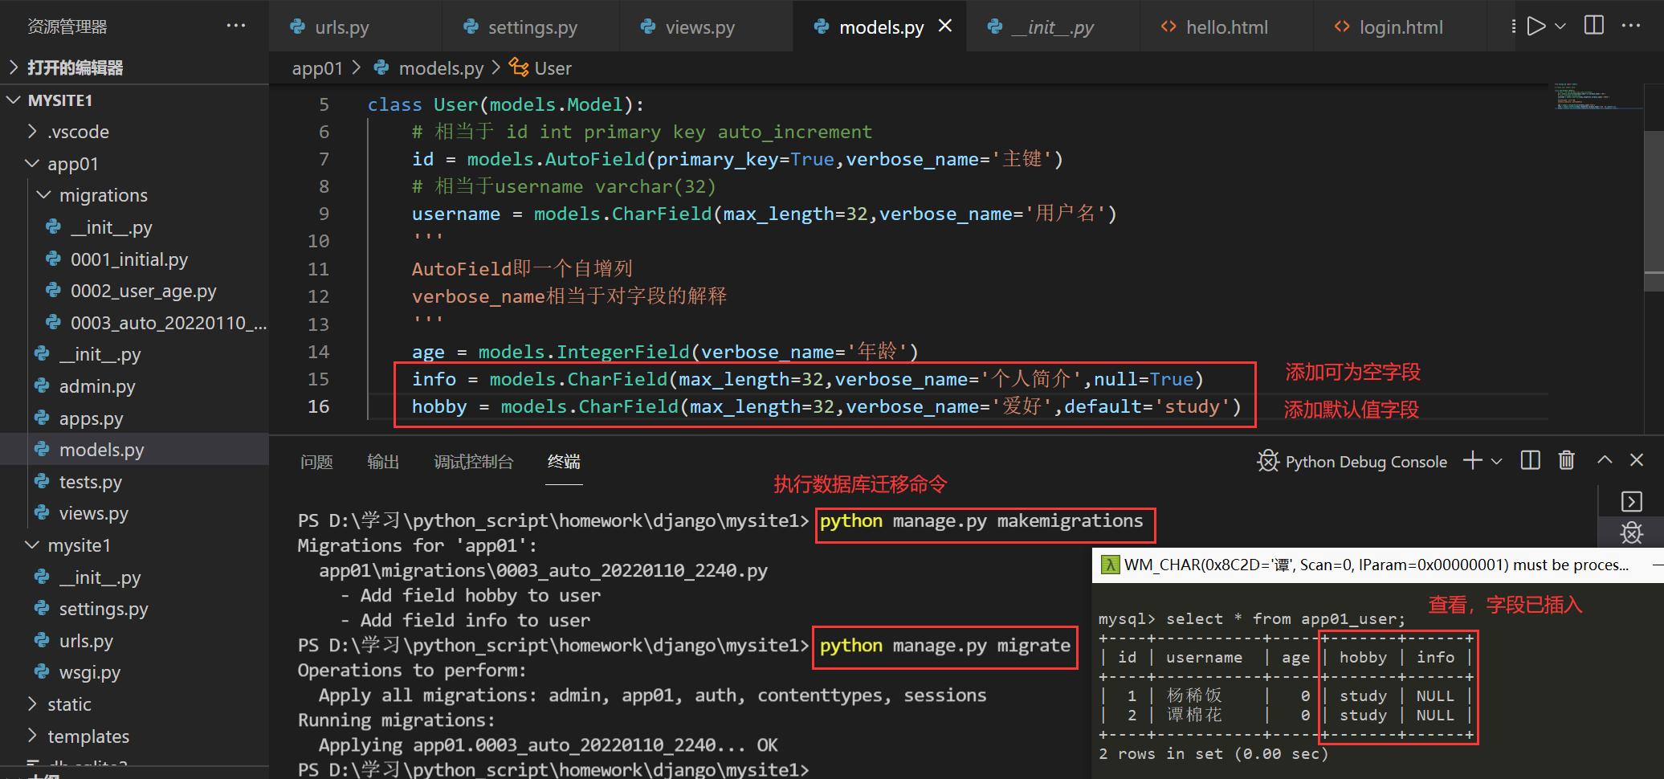This screenshot has height=779, width=1664.
Task: Click the Python Debug Console label
Action: click(x=1366, y=462)
